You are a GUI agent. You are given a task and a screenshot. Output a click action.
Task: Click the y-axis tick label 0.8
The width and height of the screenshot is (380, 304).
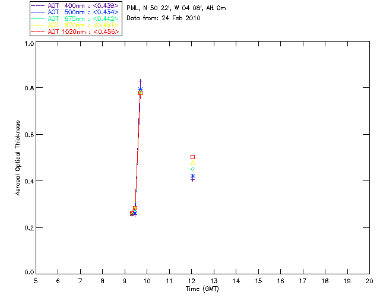(29, 88)
